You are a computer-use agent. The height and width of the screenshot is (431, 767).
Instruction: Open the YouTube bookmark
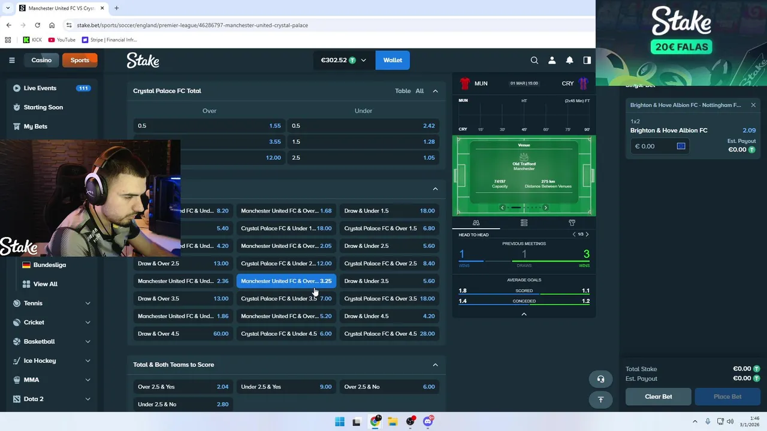click(62, 40)
